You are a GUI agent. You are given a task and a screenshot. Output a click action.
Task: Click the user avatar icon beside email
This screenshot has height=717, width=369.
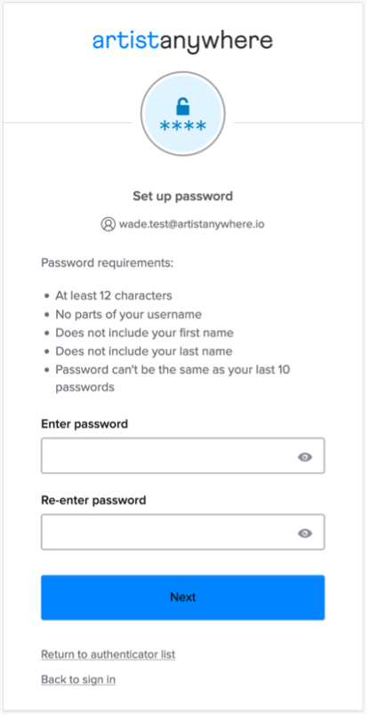point(108,224)
